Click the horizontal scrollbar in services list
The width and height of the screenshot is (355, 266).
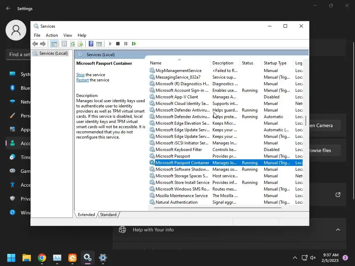[x=218, y=208]
